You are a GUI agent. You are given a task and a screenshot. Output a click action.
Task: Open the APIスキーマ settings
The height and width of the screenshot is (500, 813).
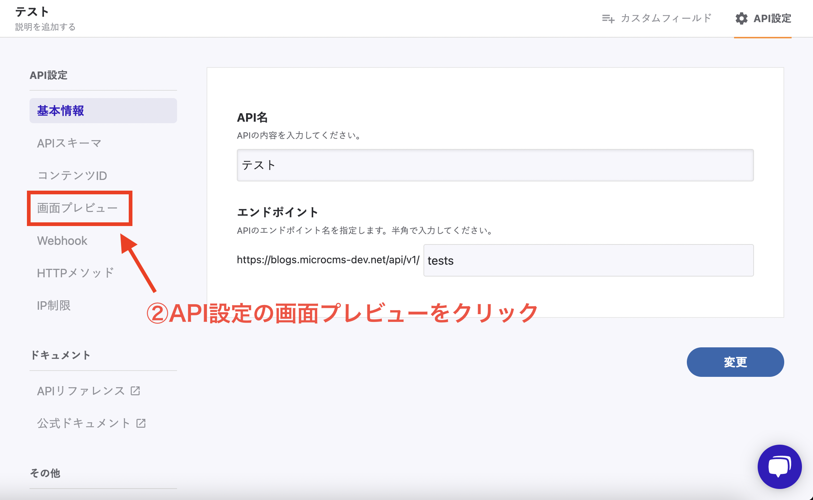[x=69, y=143]
